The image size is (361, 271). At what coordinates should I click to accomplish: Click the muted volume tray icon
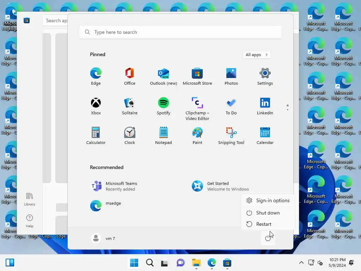[320, 263]
